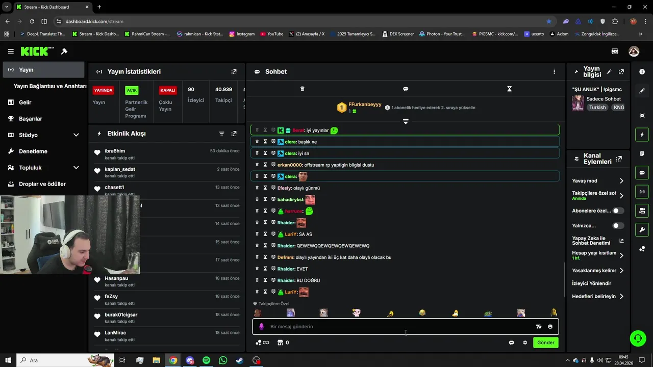Toggle the Yalnızca switch
653x367 pixels.
pos(618,226)
